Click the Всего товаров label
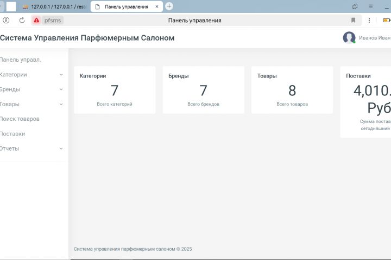This screenshot has height=260, width=391. (x=292, y=104)
